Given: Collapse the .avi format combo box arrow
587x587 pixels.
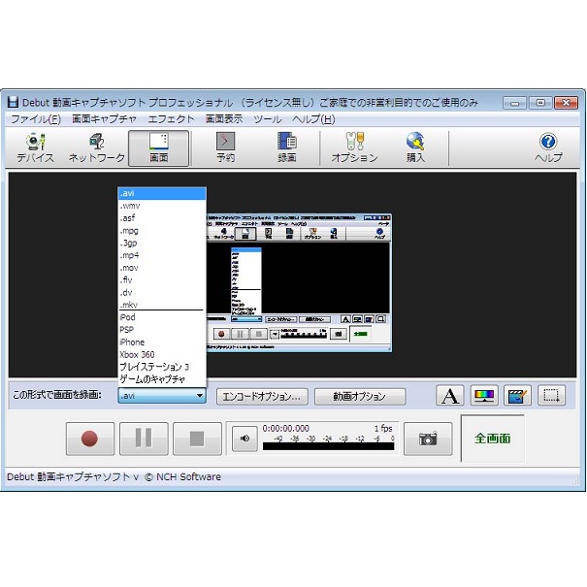Looking at the screenshot, I should point(200,396).
